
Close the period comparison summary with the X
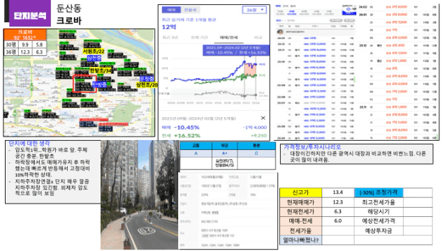click(263, 118)
